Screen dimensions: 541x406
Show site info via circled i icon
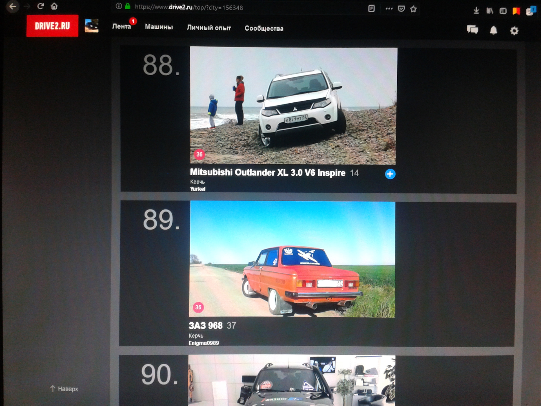coord(119,6)
